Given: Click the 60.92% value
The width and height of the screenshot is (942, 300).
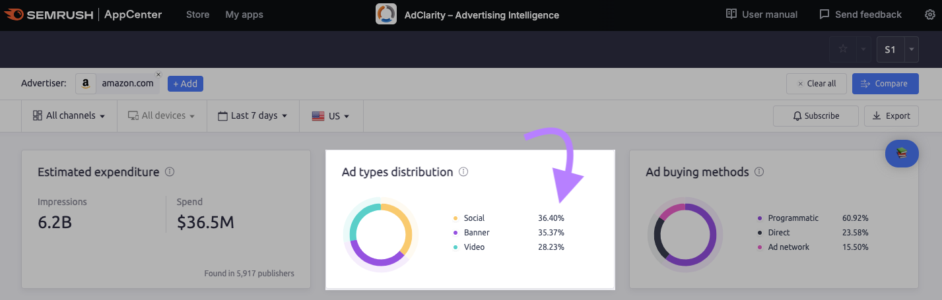Looking at the screenshot, I should click(x=856, y=218).
